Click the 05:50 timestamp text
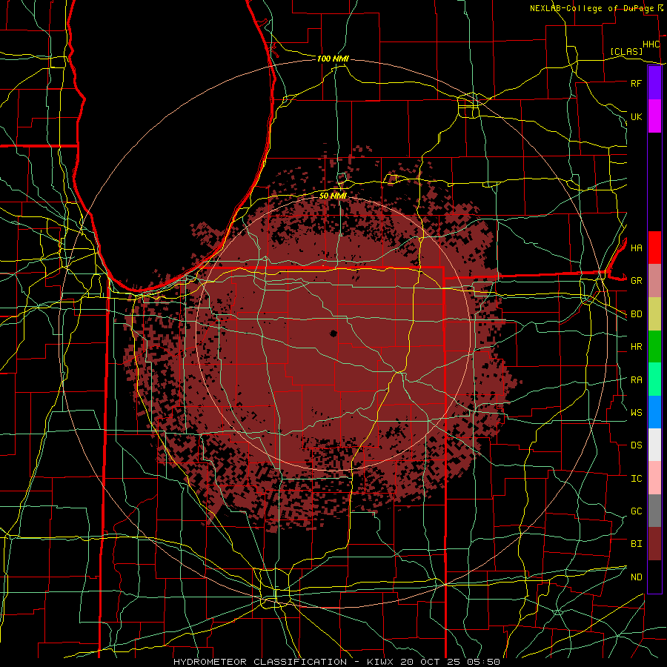Image resolution: width=667 pixels, height=667 pixels. [484, 662]
